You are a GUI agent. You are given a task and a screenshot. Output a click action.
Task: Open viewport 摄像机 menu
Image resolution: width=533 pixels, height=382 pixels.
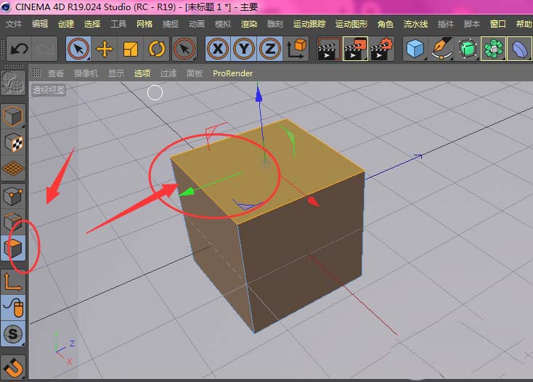[86, 73]
